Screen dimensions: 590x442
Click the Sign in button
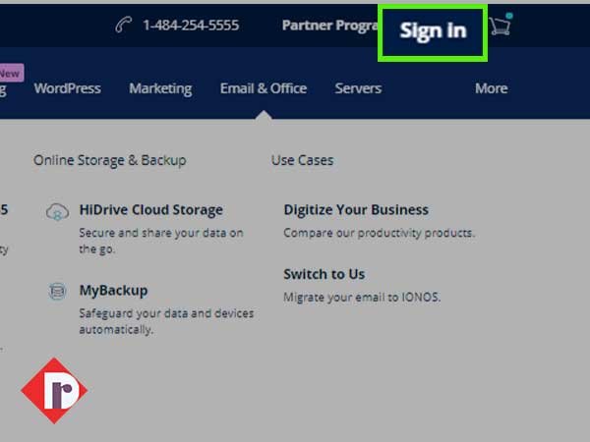coord(433,31)
